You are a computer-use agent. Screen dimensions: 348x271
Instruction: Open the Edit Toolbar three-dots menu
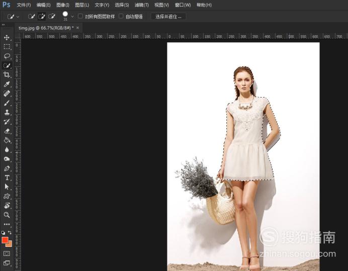(x=7, y=224)
